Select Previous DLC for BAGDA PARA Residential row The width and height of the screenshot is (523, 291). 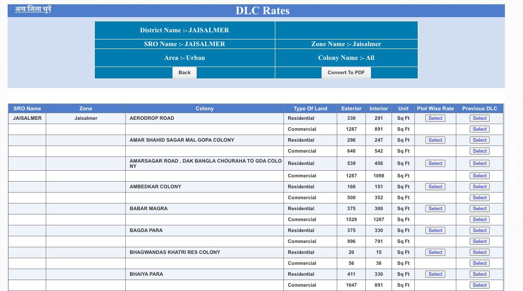pos(480,231)
